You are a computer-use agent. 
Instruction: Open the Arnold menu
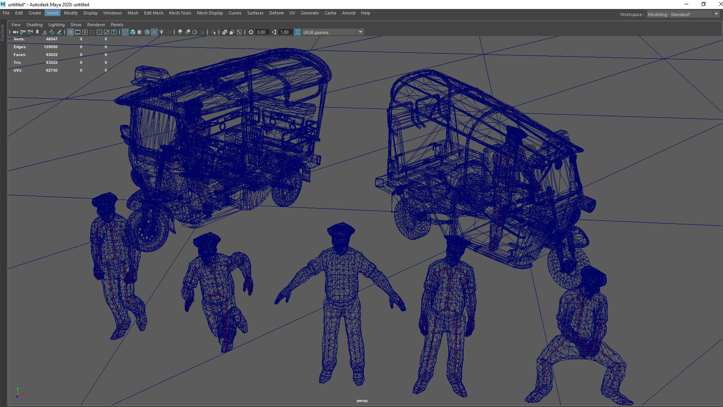pos(348,13)
